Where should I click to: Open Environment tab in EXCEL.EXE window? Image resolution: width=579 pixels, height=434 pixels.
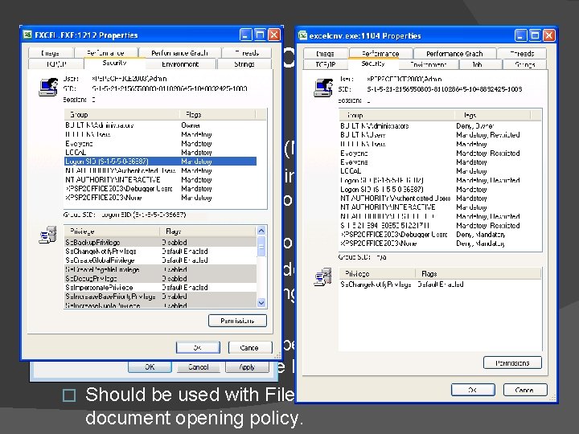[x=180, y=64]
